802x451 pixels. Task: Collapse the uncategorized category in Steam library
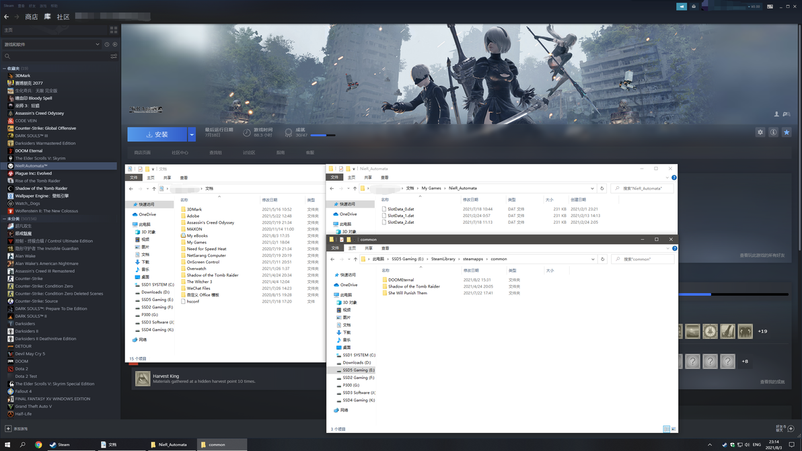4,218
